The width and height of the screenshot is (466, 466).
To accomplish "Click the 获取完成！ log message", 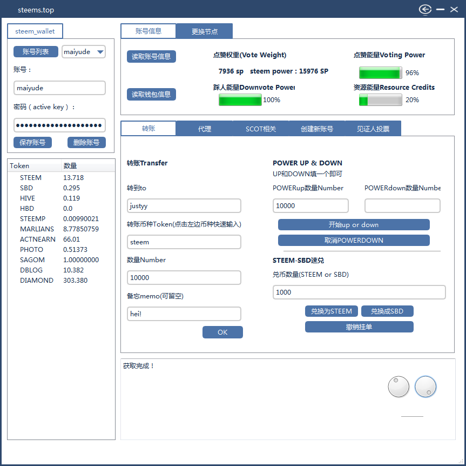I will (x=139, y=366).
